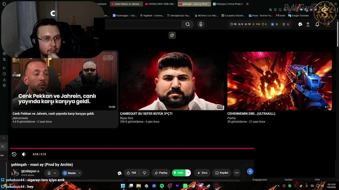Click the green İndir download button

[x=179, y=173]
